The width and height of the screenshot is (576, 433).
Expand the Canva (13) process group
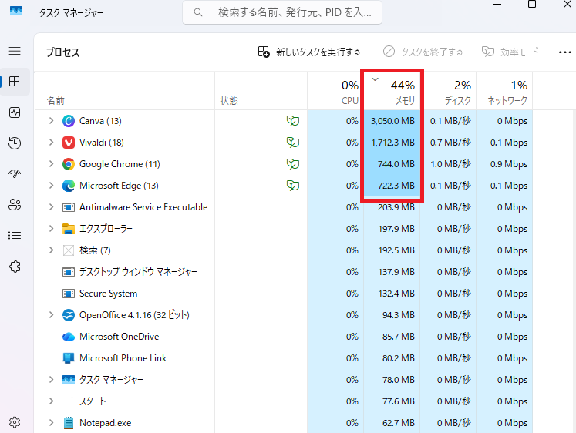coord(51,121)
